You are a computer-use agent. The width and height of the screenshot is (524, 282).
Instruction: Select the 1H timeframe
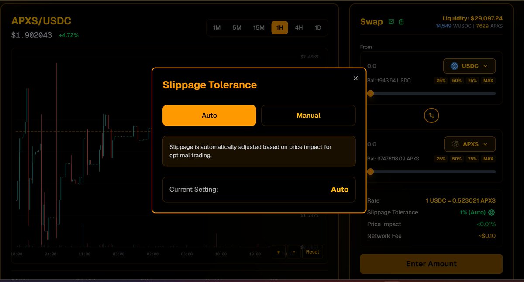(279, 27)
